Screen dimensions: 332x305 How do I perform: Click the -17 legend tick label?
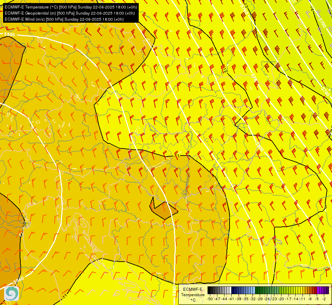(288, 299)
